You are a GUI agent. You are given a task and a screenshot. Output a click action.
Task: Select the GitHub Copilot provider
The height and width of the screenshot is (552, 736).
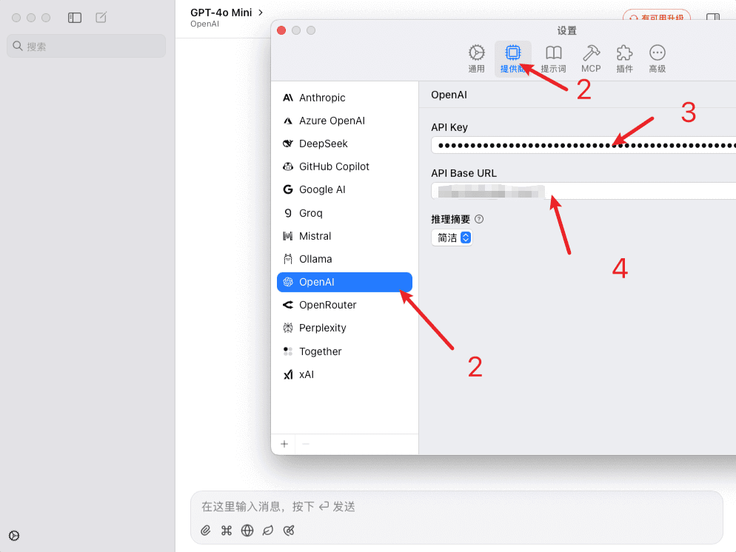click(x=344, y=166)
